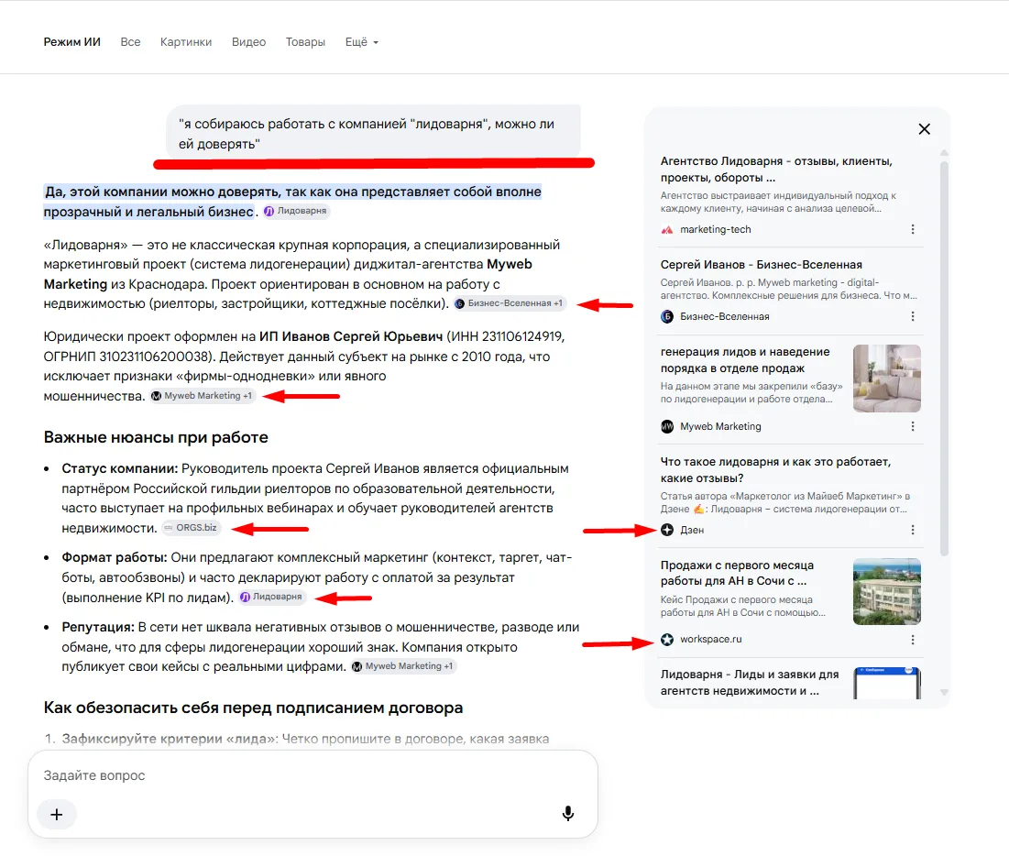Click scrollbar up arrow in sources panel

(x=944, y=153)
